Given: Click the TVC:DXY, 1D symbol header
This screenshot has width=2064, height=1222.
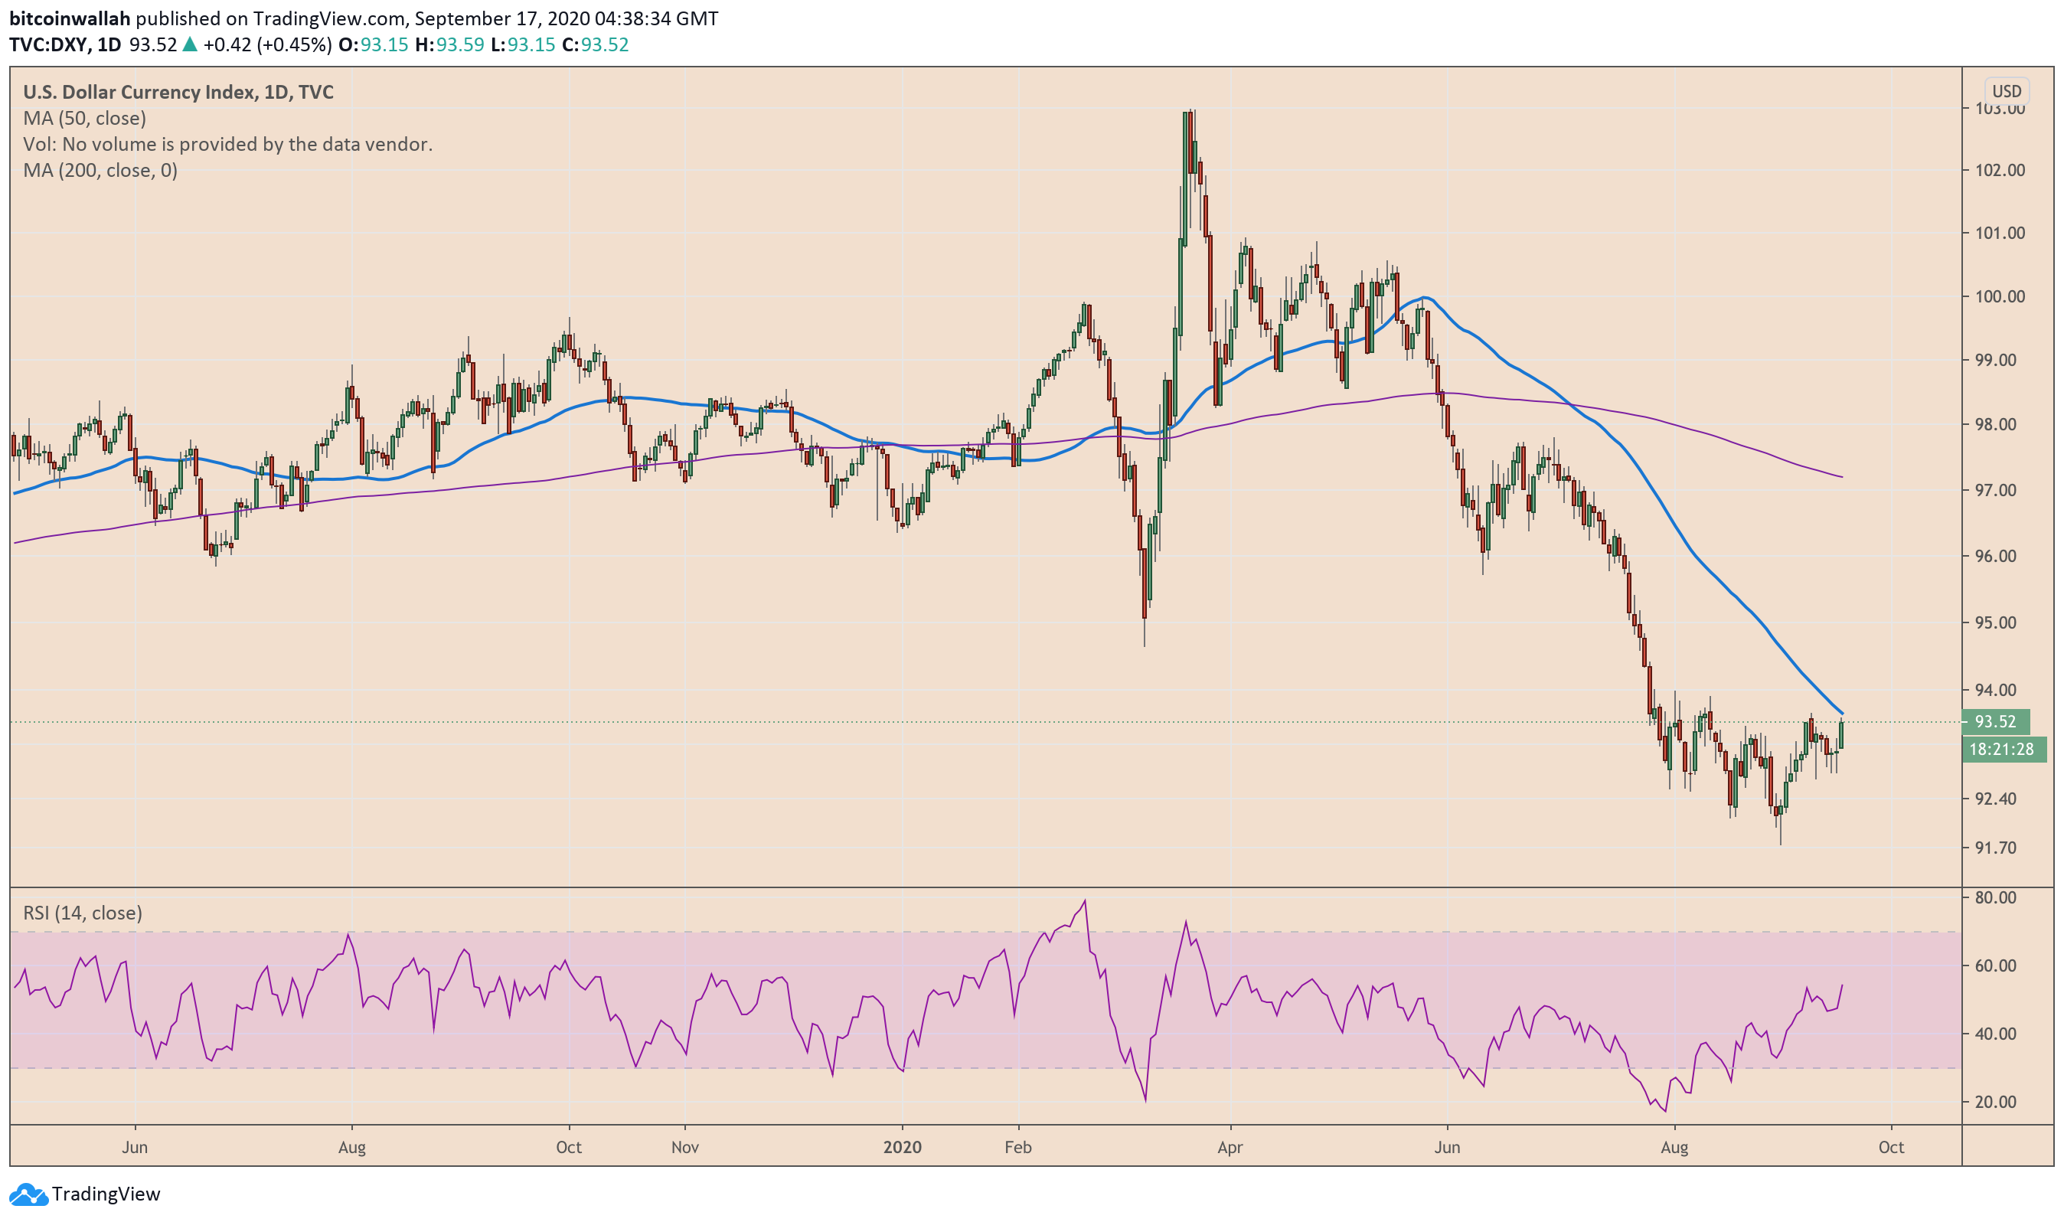Looking at the screenshot, I should click(65, 44).
